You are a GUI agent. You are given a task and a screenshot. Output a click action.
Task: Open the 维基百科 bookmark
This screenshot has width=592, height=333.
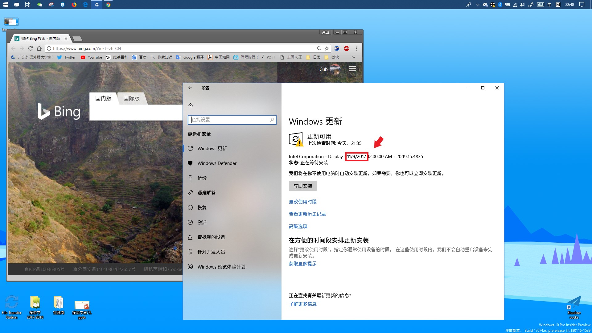coord(117,57)
